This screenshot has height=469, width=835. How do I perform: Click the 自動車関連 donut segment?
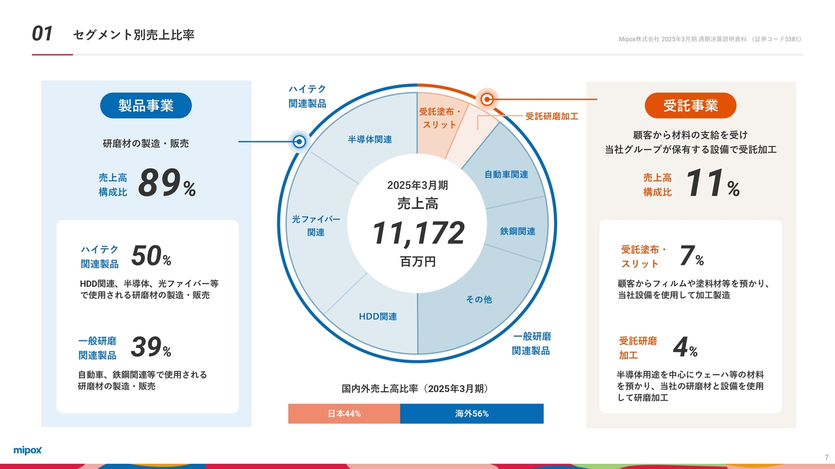506,175
